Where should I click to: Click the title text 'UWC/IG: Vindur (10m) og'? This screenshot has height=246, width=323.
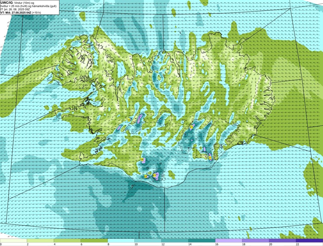17,3
